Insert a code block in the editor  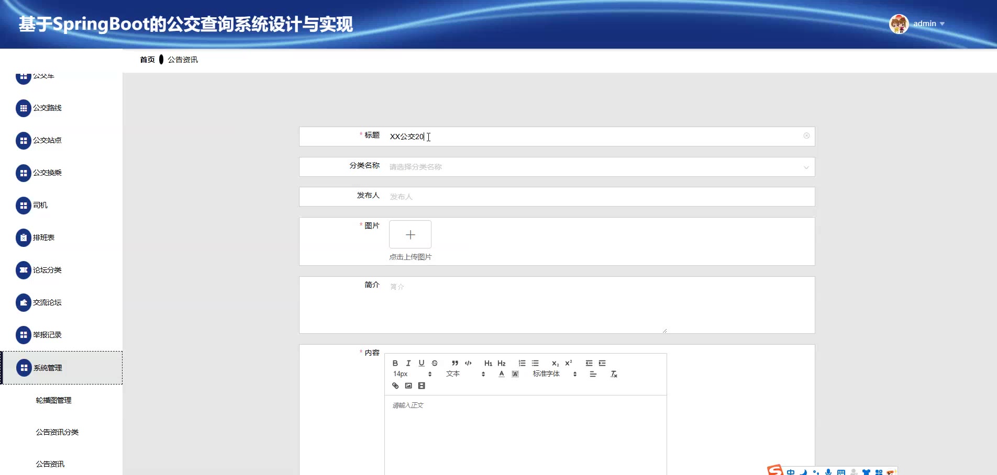click(x=468, y=363)
